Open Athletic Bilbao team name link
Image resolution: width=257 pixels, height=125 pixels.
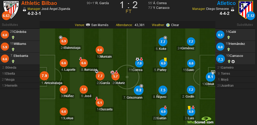pyautogui.click(x=39, y=3)
